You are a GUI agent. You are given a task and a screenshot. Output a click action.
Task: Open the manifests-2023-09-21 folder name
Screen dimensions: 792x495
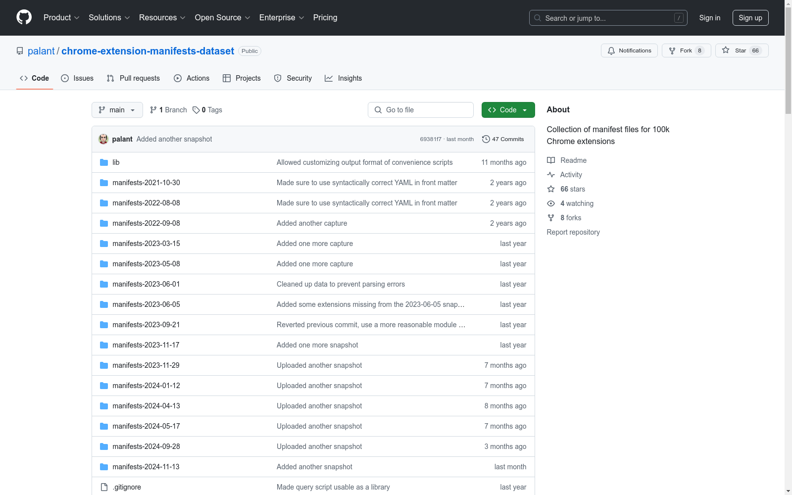(146, 325)
